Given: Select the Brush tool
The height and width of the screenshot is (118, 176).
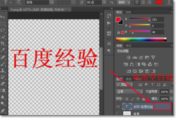Looking at the screenshot, I should (x=3, y=64).
